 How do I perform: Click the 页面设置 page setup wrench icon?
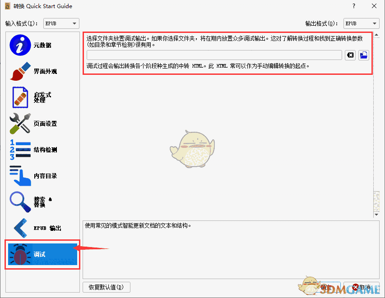[19, 124]
